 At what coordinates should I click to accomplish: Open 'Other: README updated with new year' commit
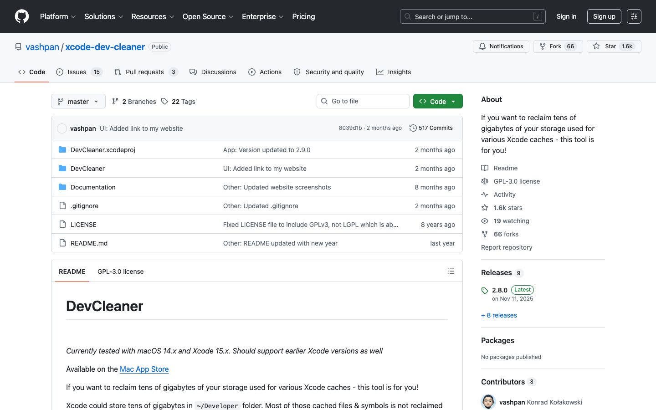tap(280, 243)
